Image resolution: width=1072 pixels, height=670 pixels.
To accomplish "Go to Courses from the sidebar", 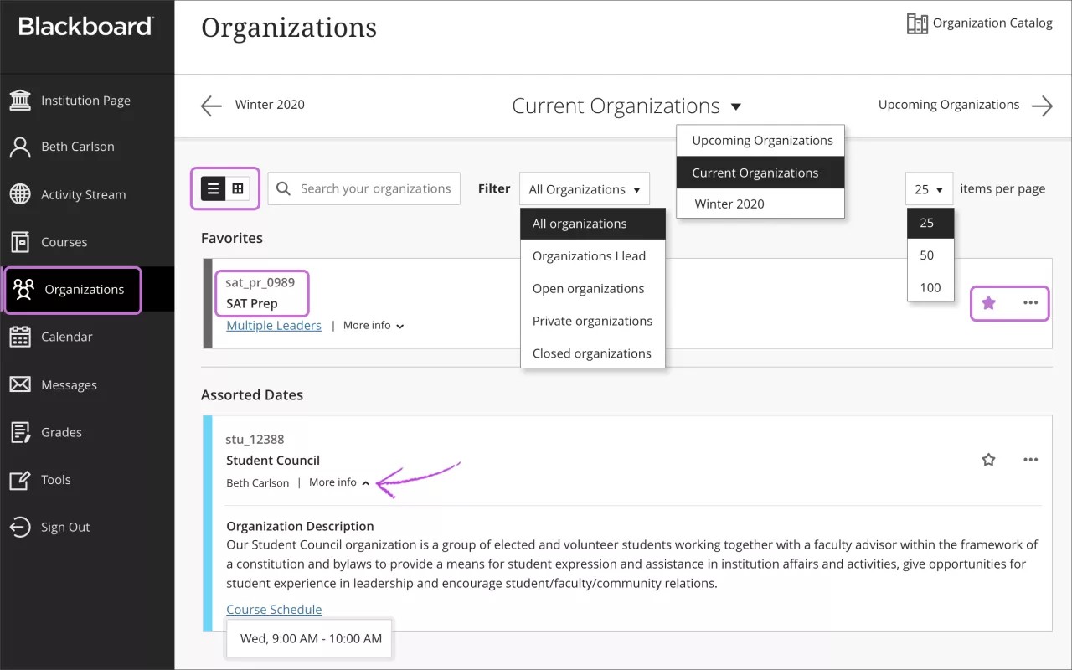I will pos(65,241).
